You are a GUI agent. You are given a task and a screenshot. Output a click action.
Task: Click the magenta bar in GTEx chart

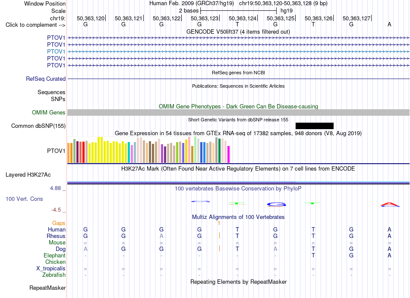pos(229,154)
